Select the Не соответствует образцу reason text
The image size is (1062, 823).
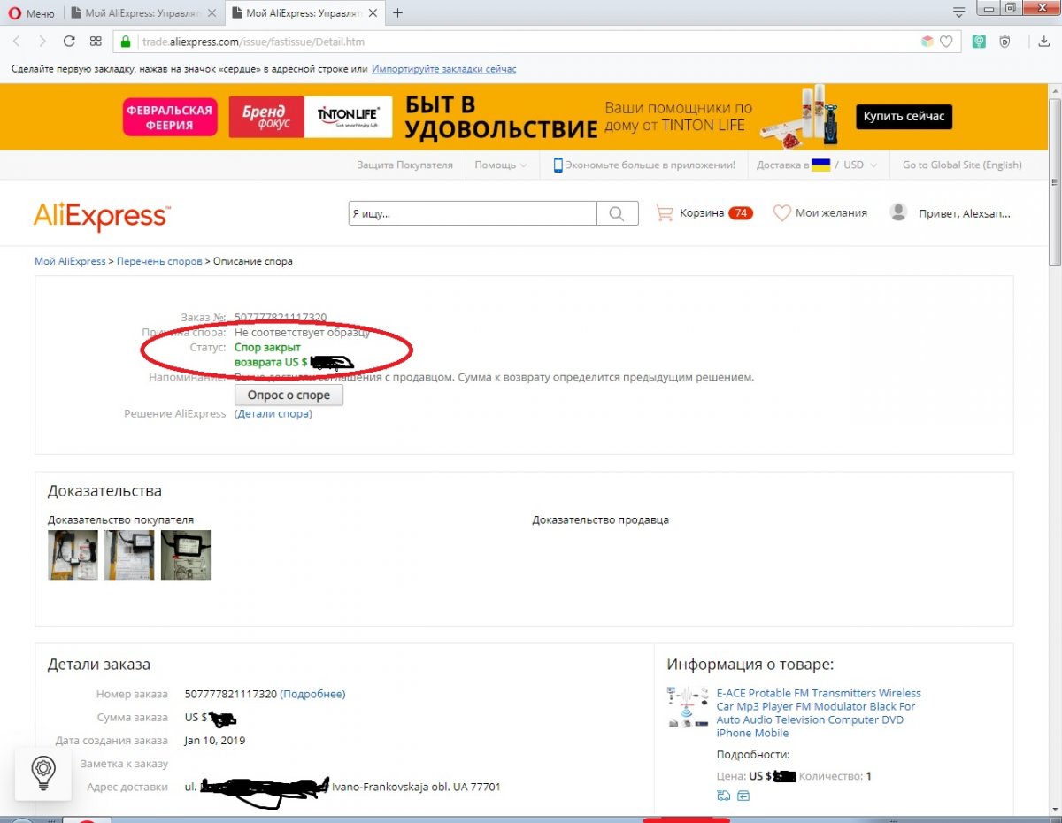[x=303, y=333]
